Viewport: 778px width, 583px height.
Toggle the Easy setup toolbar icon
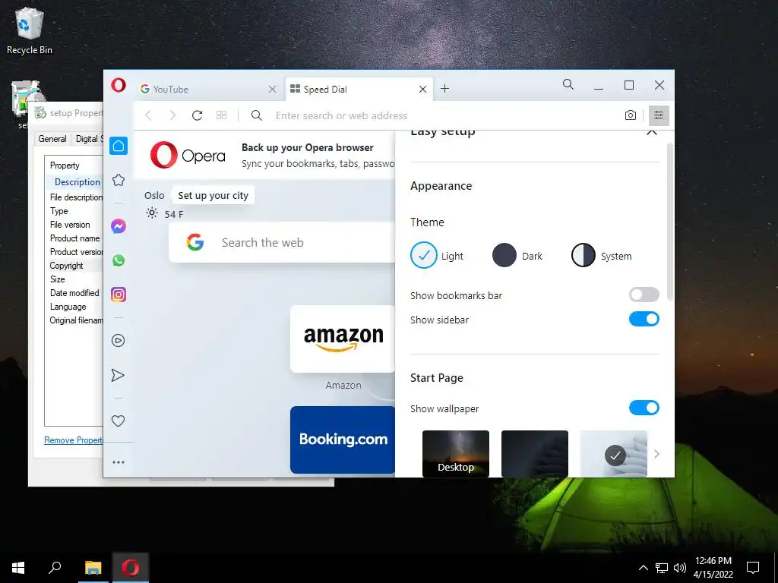pos(659,115)
